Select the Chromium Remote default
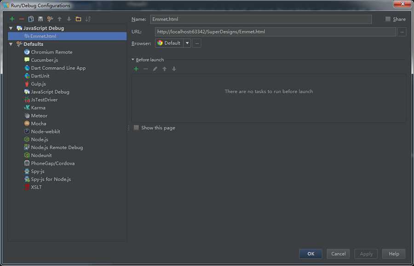 click(48, 52)
